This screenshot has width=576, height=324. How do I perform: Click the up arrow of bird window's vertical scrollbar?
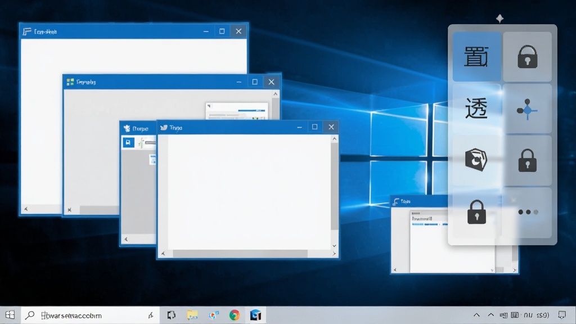[334, 139]
